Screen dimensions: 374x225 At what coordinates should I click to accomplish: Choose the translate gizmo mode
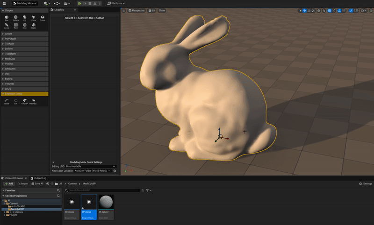click(x=305, y=10)
